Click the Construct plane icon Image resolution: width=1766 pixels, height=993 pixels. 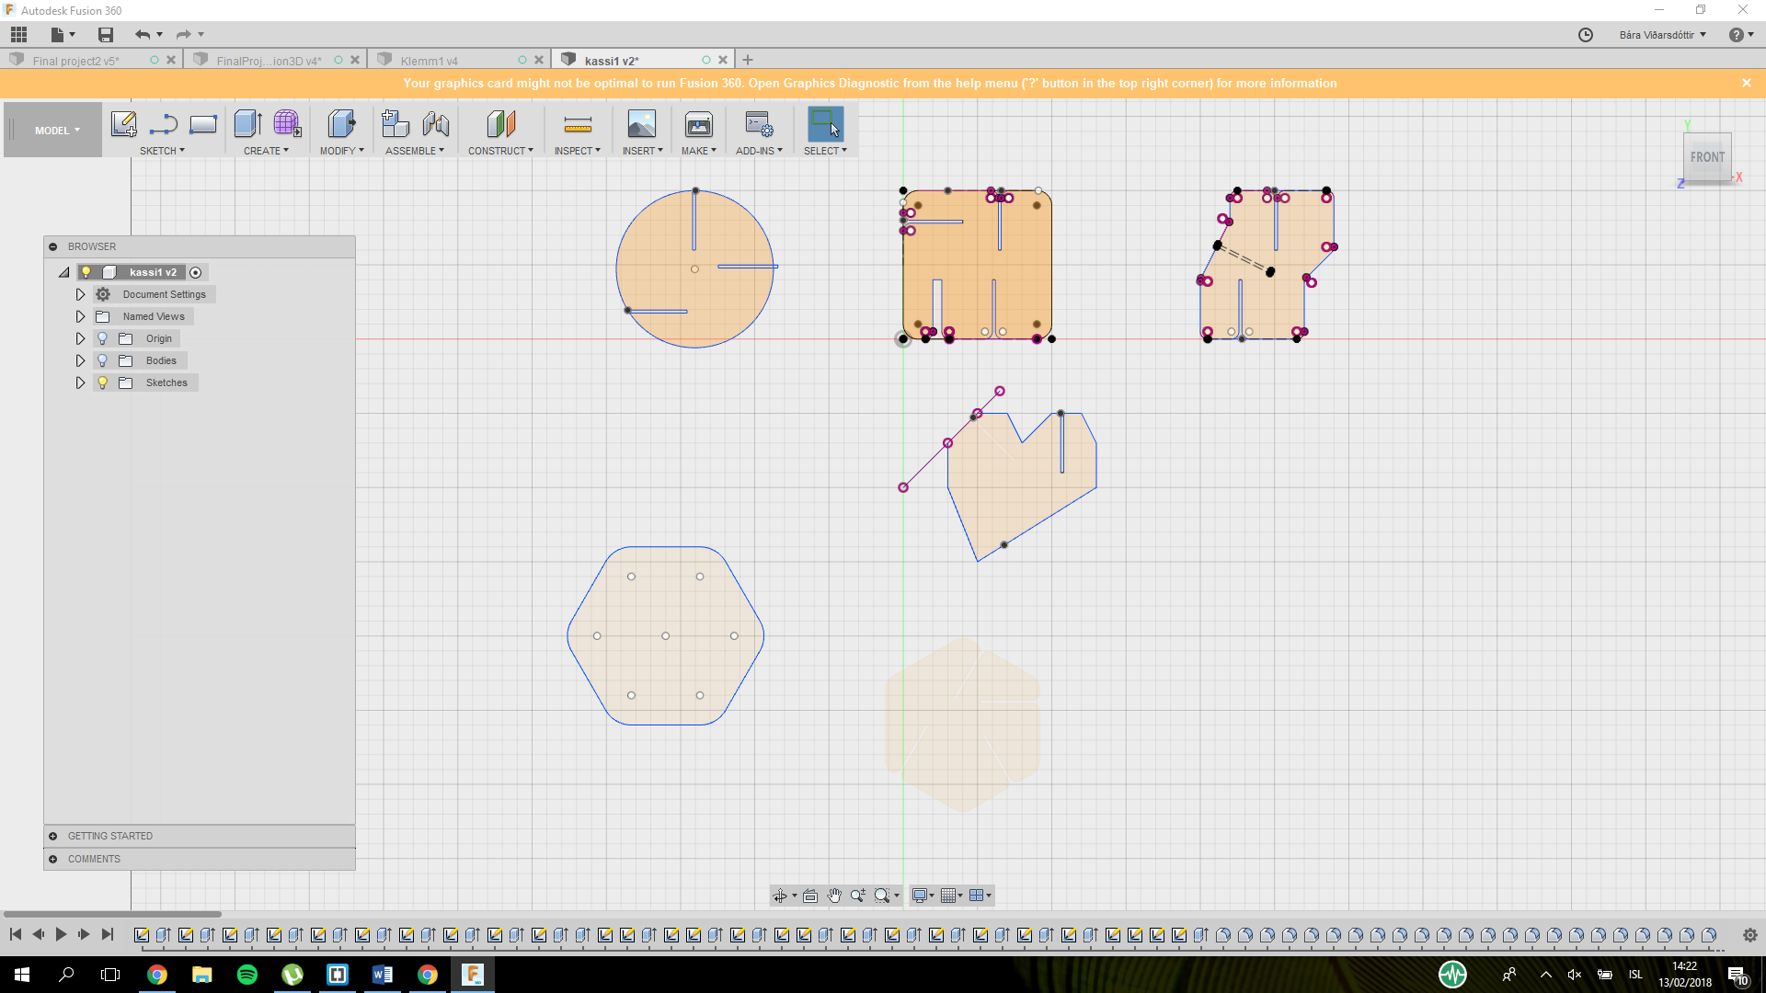coord(500,124)
